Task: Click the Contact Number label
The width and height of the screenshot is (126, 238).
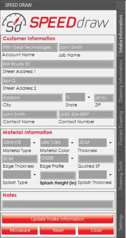Action: (x=76, y=121)
